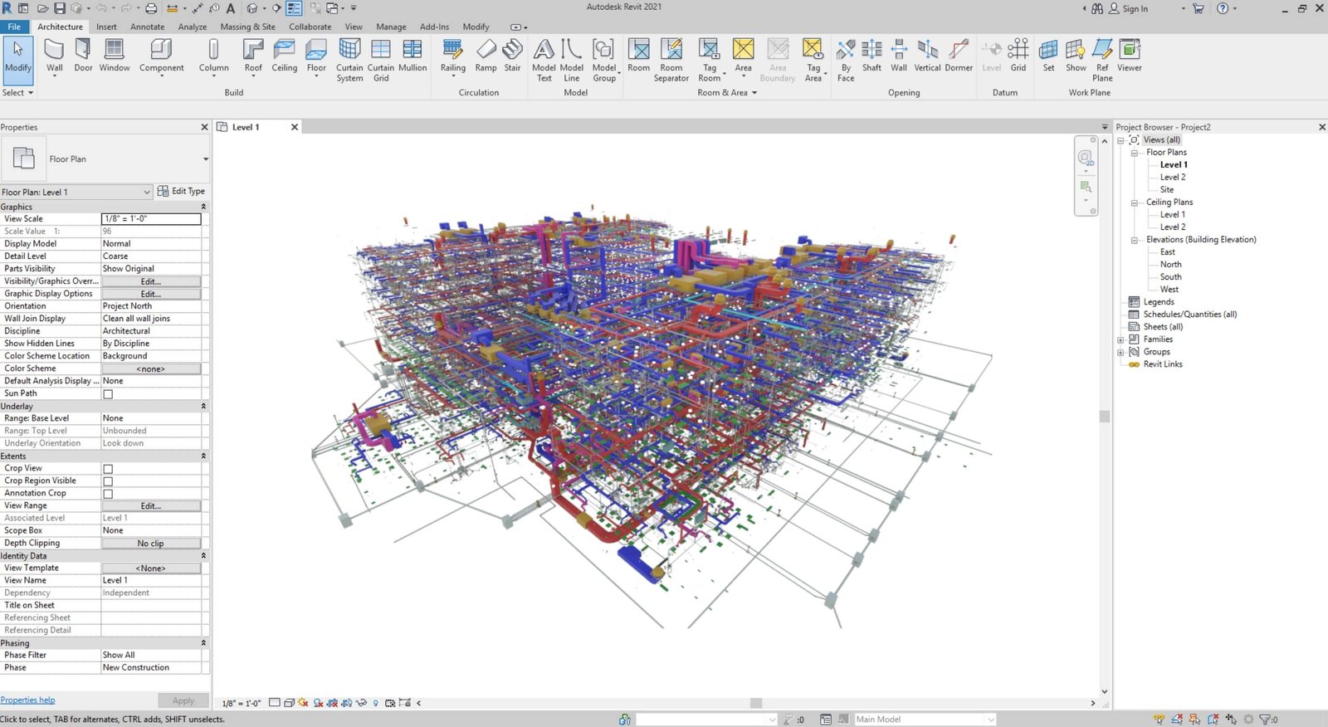Enable the Sun Path checkbox
The image size is (1328, 727).
point(108,394)
